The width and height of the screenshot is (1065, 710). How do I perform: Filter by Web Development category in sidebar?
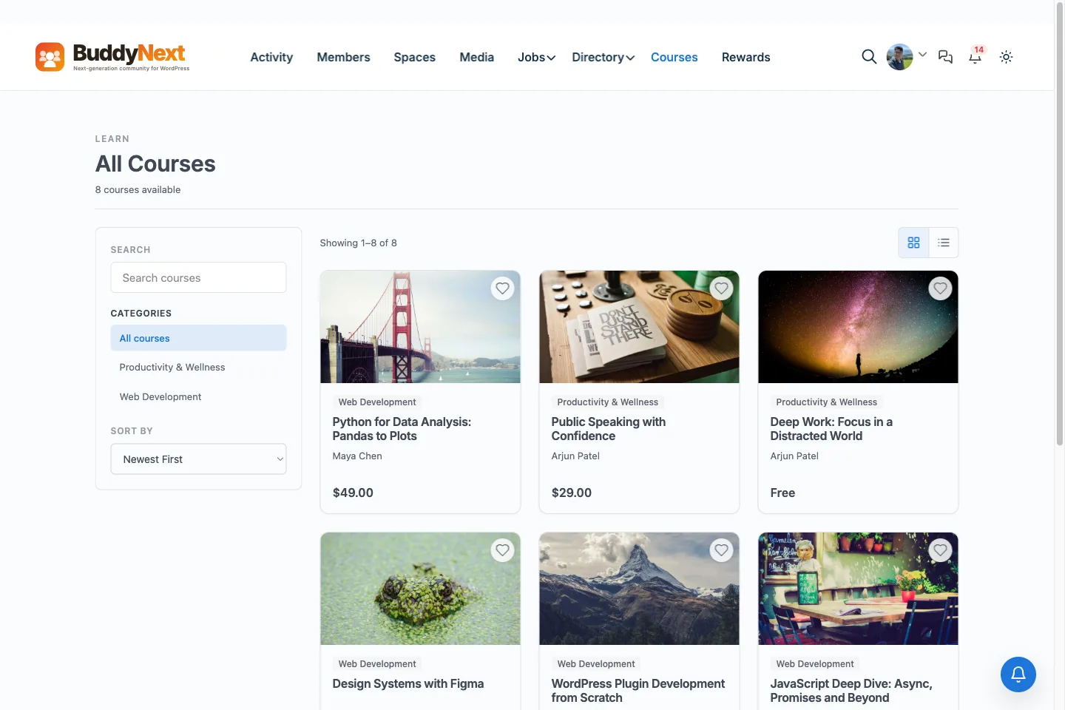point(198,397)
